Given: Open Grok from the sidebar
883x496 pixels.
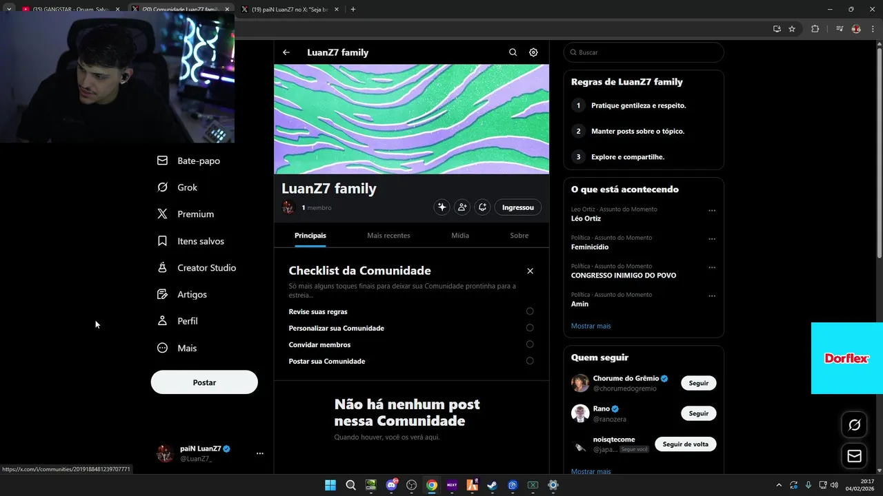Looking at the screenshot, I should [178, 187].
